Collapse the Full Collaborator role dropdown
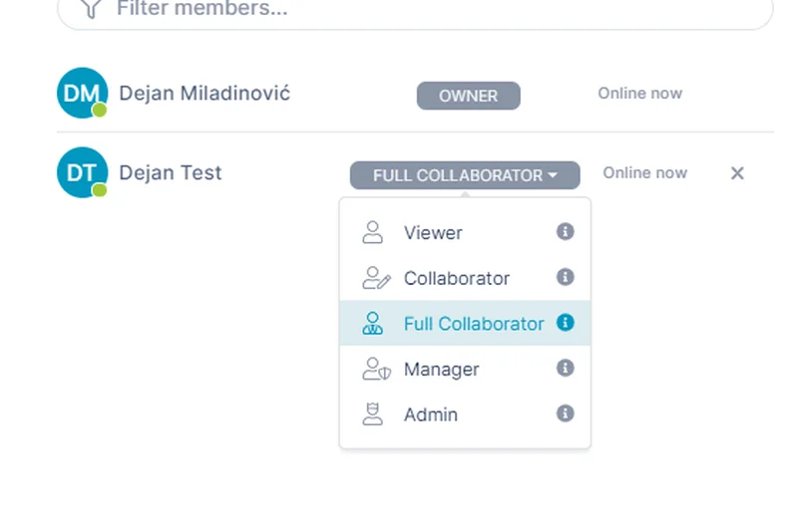Image resolution: width=798 pixels, height=531 pixels. (x=465, y=175)
